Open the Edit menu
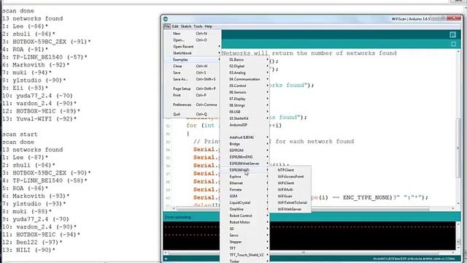This screenshot has width=467, height=263. [175, 26]
